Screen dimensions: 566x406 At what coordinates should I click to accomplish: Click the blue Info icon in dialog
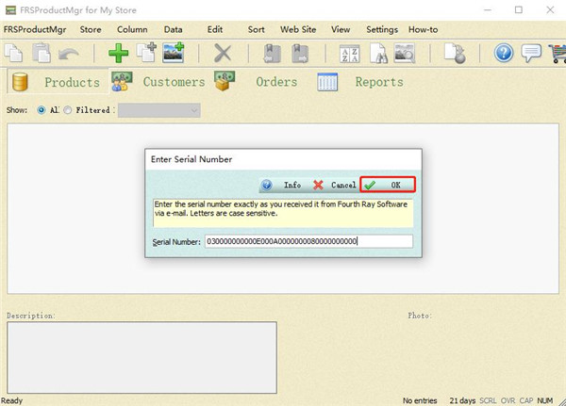point(267,185)
